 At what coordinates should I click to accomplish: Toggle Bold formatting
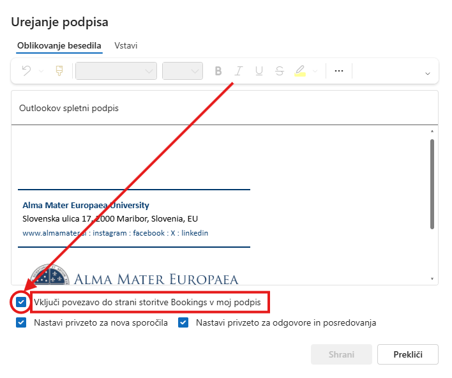[218, 71]
